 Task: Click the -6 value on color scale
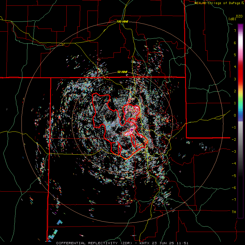point(234,188)
